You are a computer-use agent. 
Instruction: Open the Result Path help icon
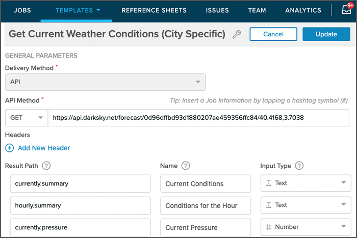click(46, 165)
